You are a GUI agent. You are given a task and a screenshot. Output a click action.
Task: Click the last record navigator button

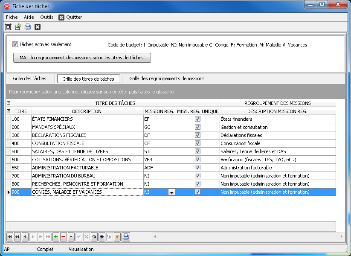[48, 237]
